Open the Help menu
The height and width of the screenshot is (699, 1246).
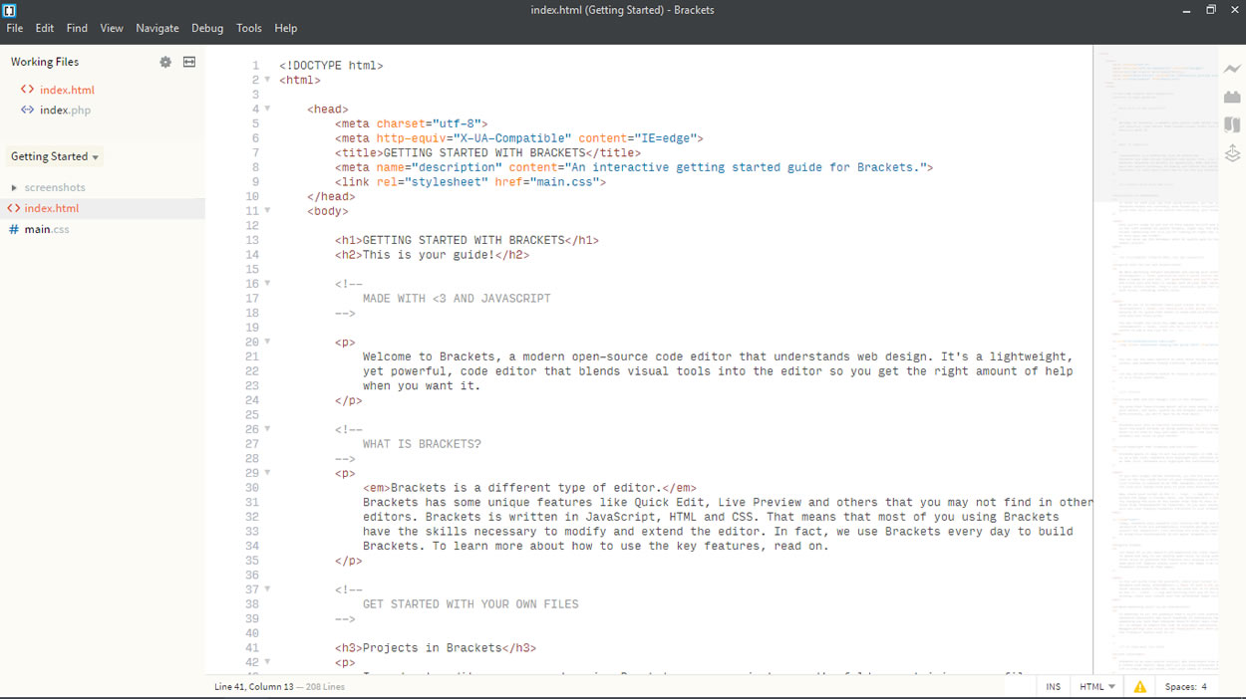286,28
